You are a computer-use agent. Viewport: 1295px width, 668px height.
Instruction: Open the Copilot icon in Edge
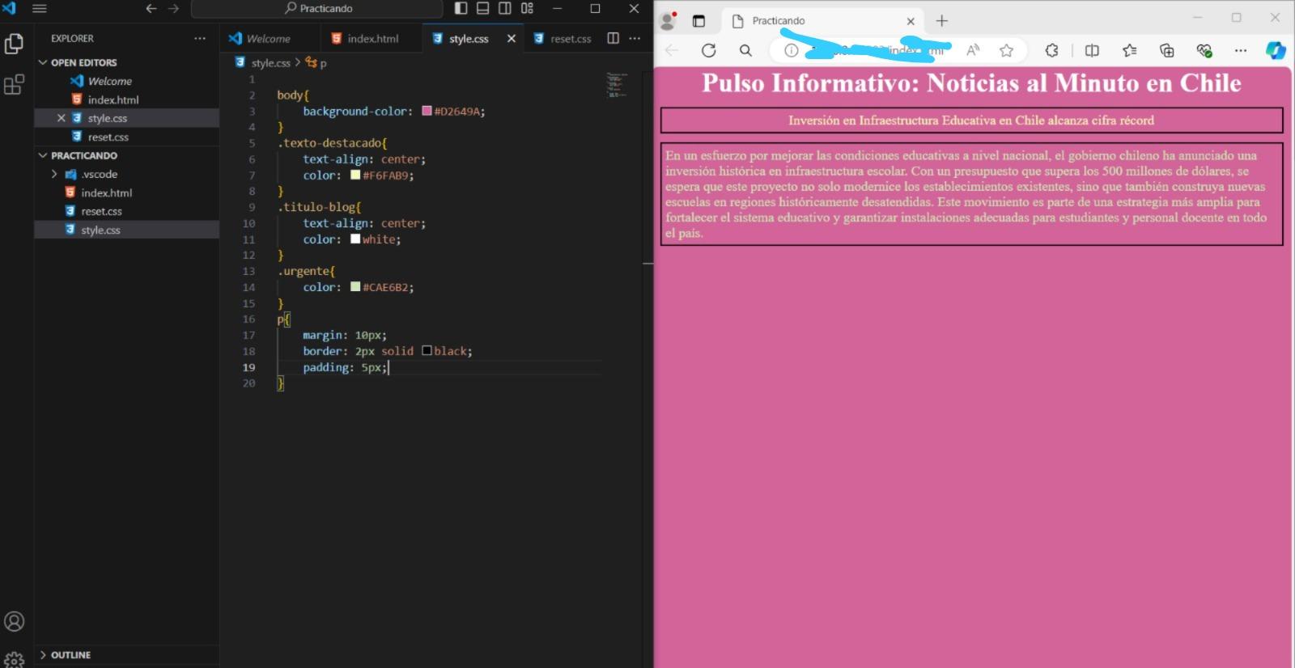click(x=1276, y=50)
